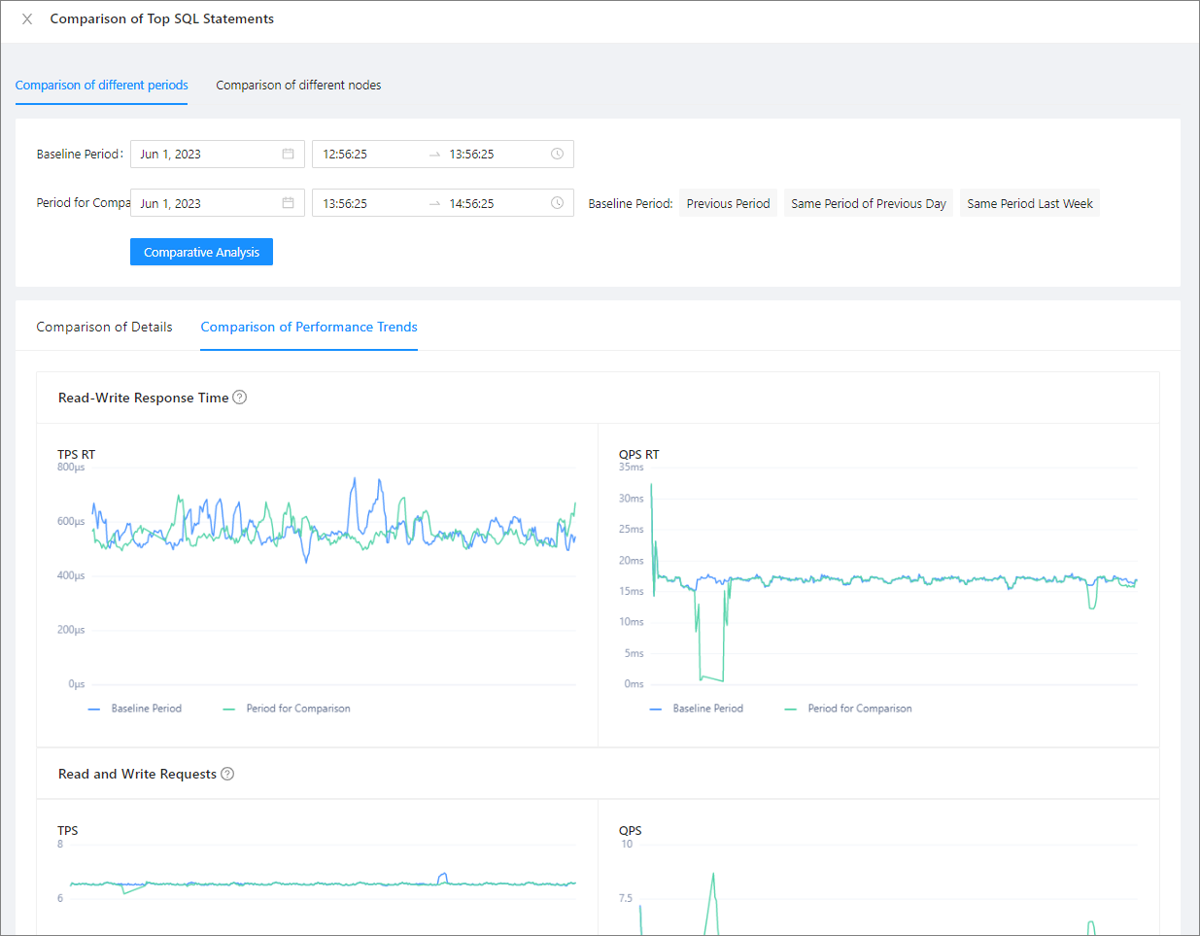Screen dimensions: 1200x936
Task: Click clock icon in comparison period time range
Action: coord(557,203)
